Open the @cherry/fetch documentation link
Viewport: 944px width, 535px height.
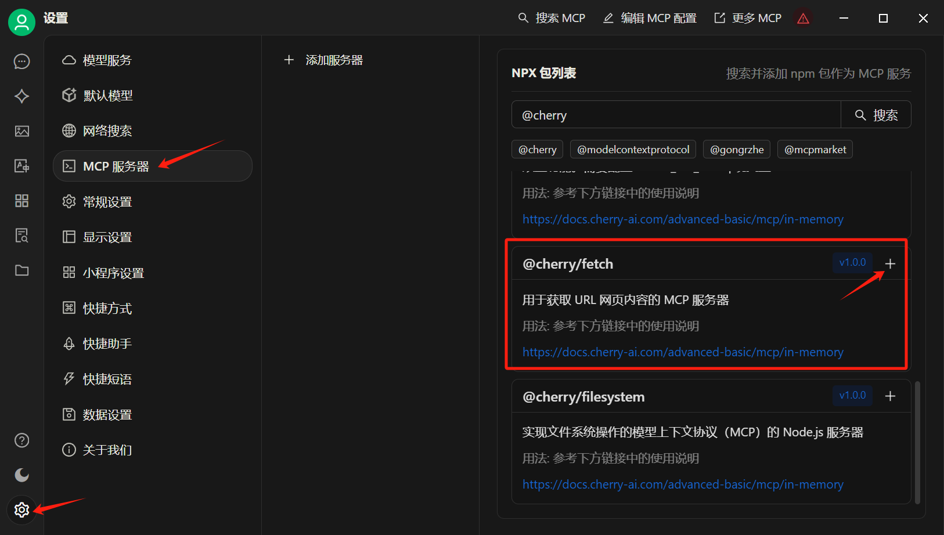682,352
